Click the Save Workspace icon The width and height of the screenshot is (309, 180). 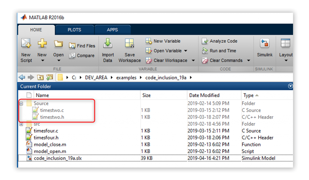click(129, 43)
